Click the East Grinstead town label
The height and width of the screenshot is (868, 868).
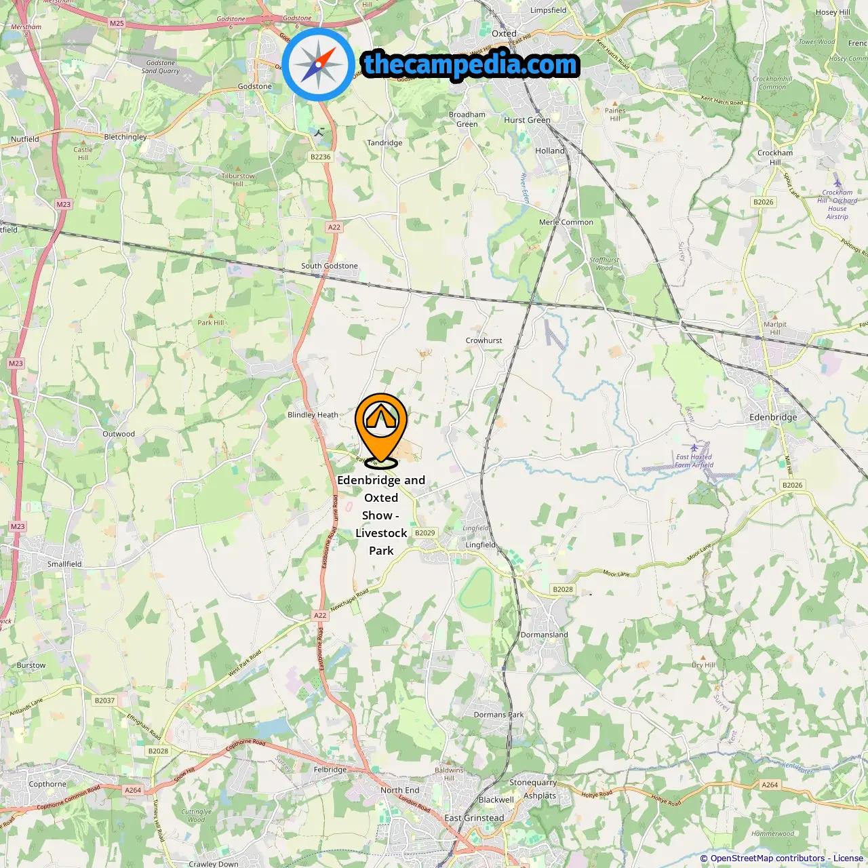click(x=474, y=818)
